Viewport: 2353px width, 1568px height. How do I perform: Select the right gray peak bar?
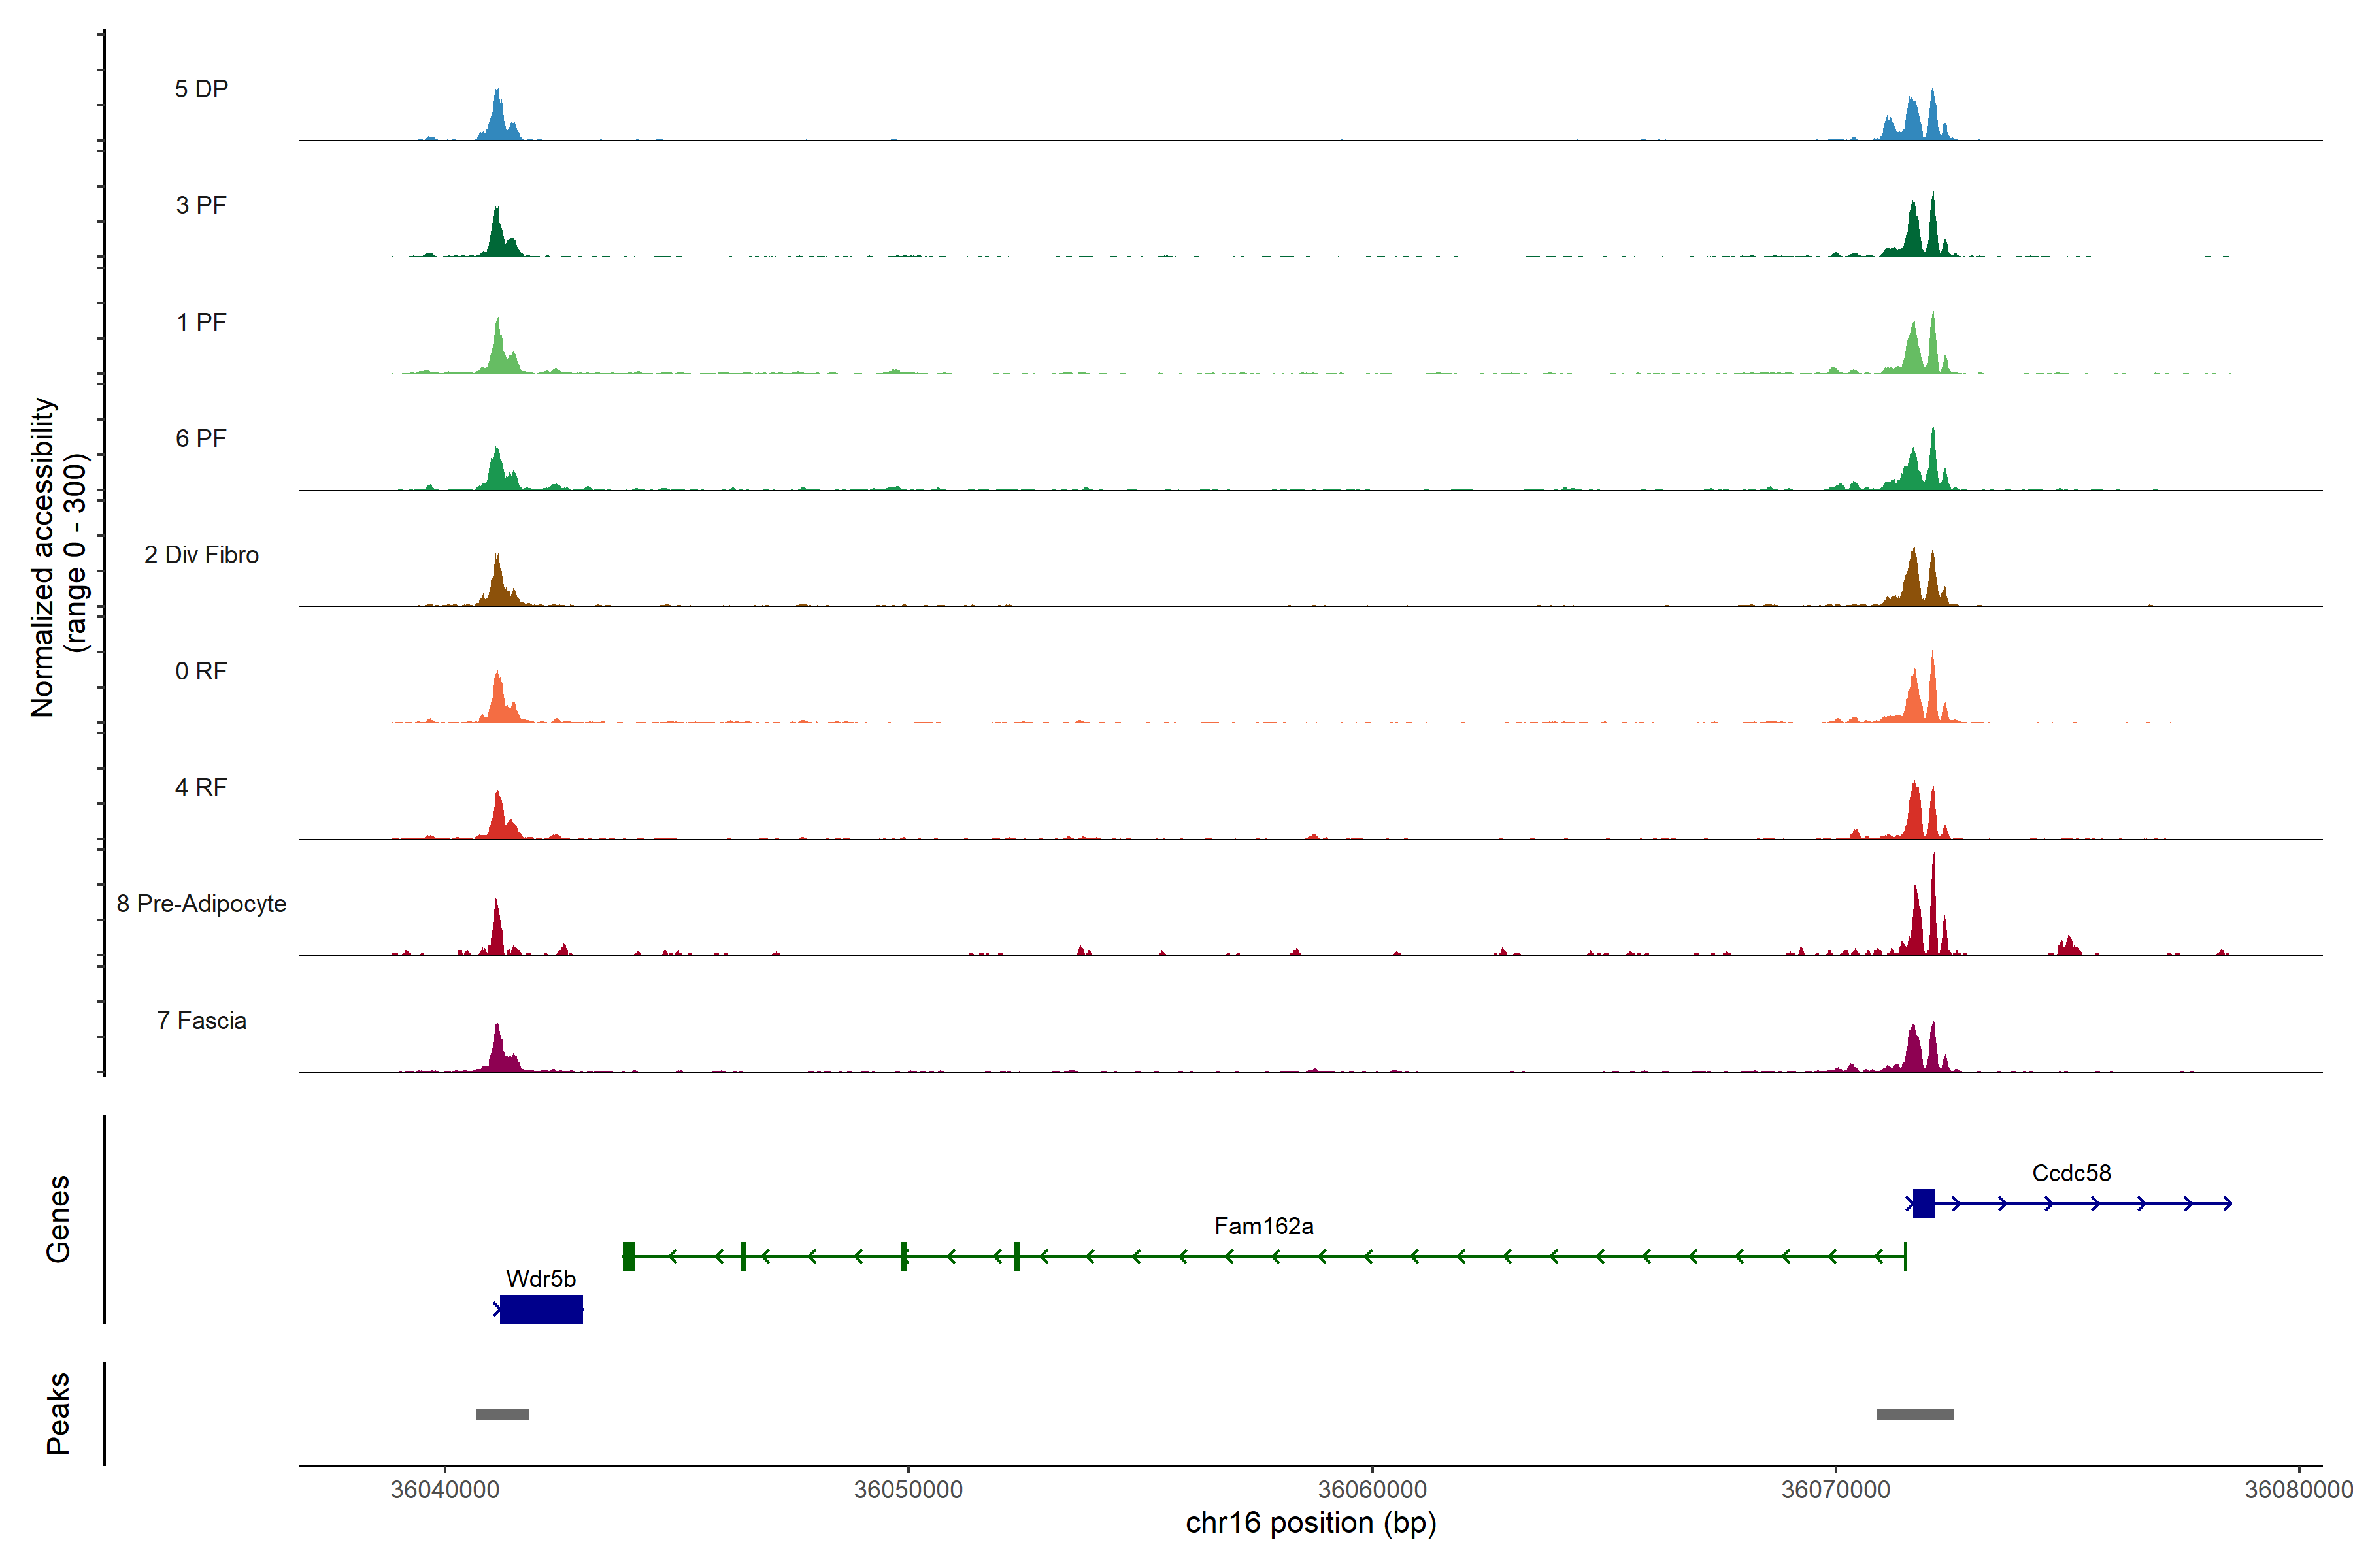coord(1914,1414)
